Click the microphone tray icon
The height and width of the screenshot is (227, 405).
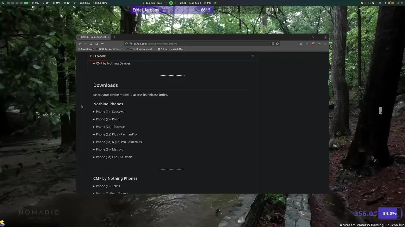pos(385,3)
